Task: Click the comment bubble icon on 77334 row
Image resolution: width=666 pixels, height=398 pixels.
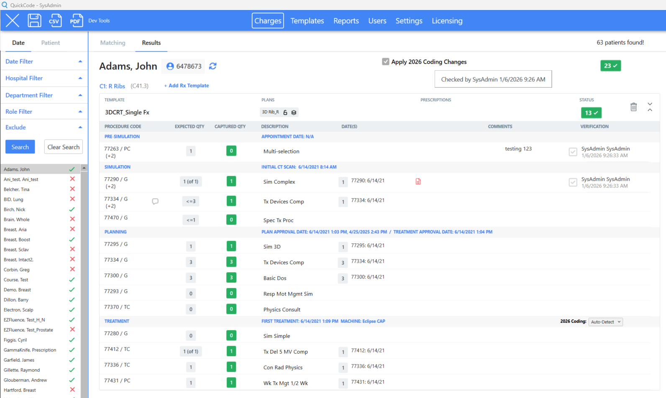Action: pos(155,202)
